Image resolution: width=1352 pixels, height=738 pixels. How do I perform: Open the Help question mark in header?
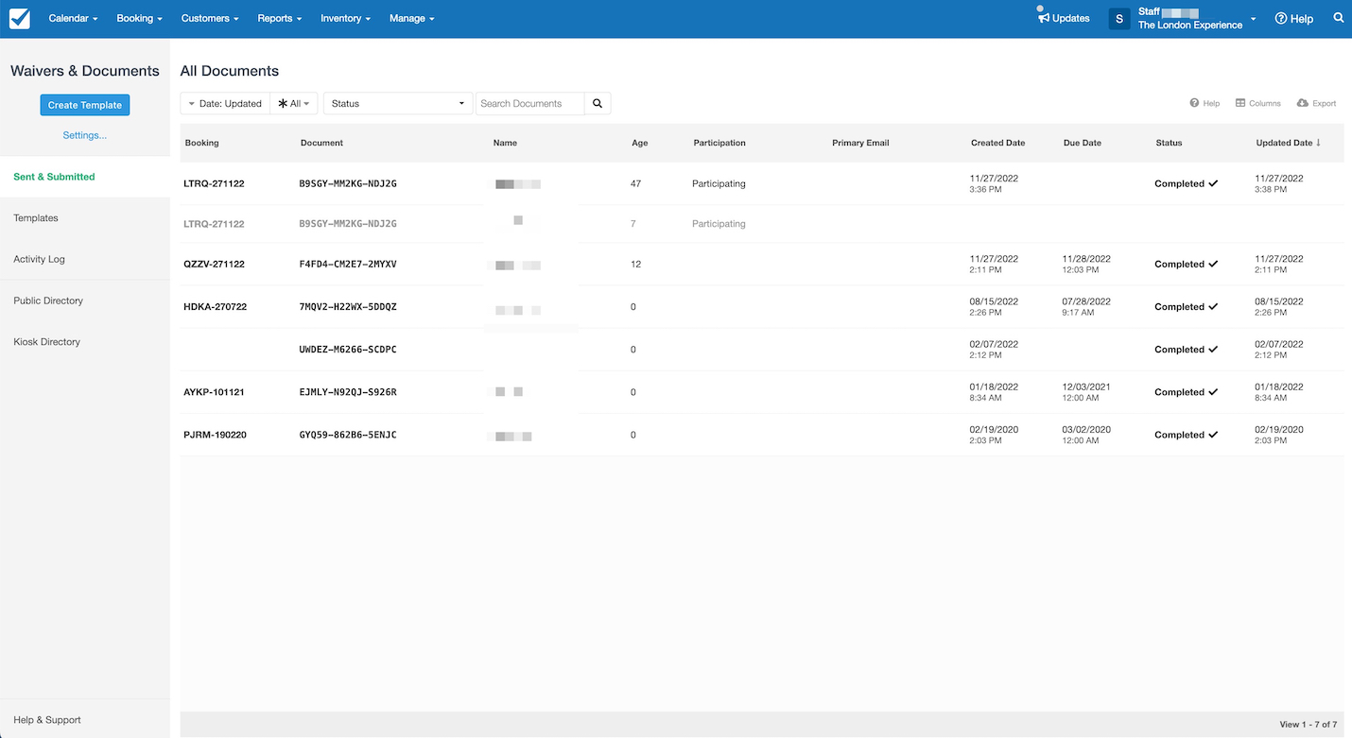1293,18
